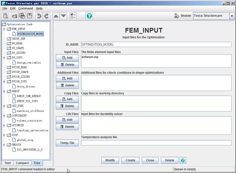Collapse the FEM_INPUT tree node
236x173 pixels.
point(4,29)
